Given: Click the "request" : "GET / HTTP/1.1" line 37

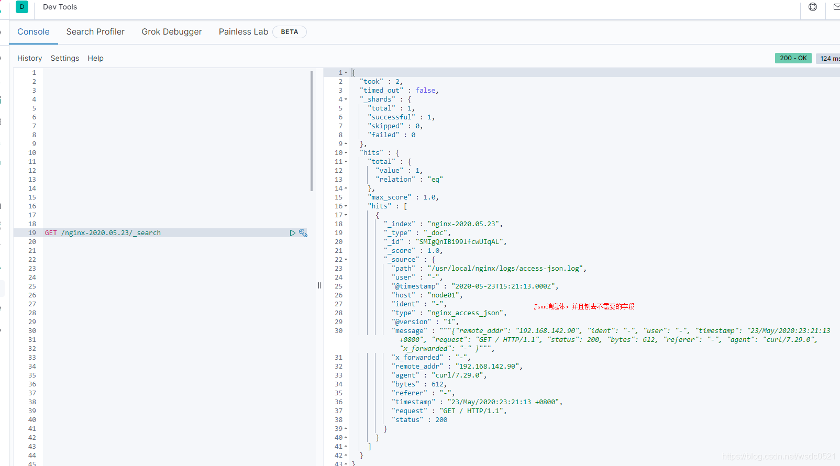Looking at the screenshot, I should coord(449,411).
